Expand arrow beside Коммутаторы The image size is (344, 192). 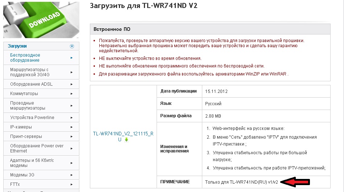(x=71, y=94)
